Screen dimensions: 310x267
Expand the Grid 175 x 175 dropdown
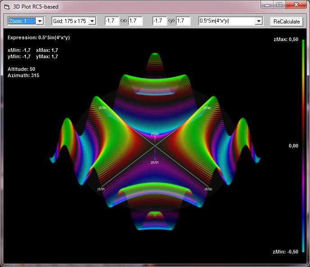pos(92,21)
